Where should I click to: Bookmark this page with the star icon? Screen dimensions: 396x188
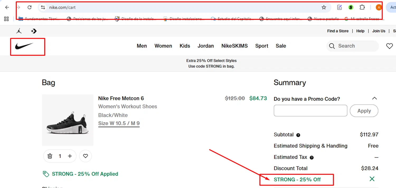[324, 7]
